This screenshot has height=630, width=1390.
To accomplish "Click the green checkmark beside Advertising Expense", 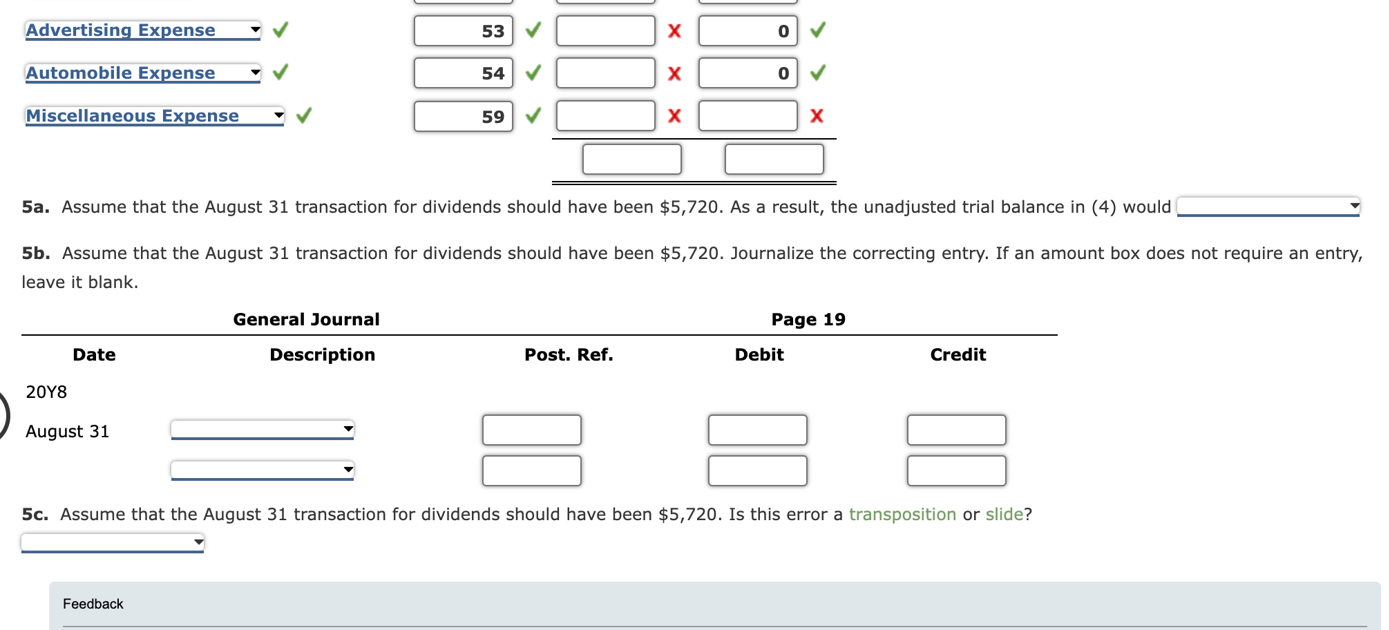I will [x=279, y=30].
